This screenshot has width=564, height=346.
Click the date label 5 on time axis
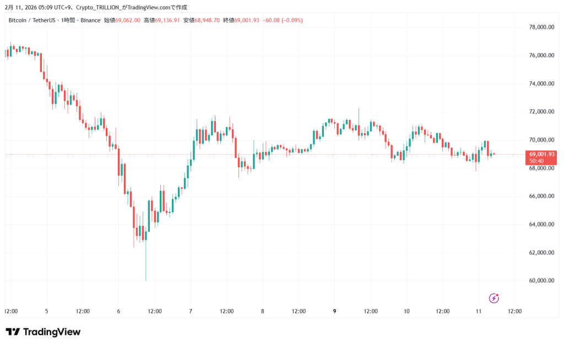tap(46, 311)
